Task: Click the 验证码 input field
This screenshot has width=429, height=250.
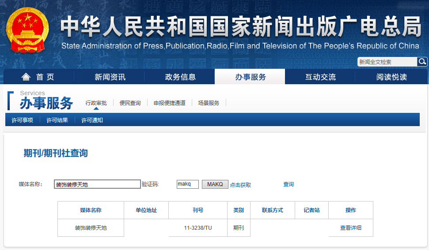Action: coord(188,184)
